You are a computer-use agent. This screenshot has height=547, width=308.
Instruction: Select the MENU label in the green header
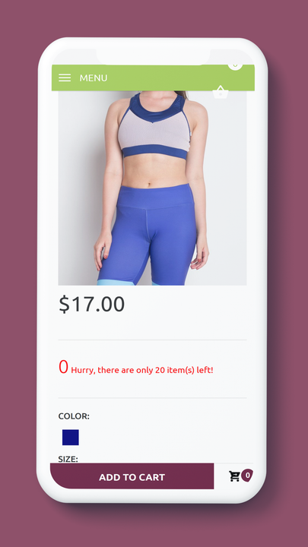(x=94, y=77)
